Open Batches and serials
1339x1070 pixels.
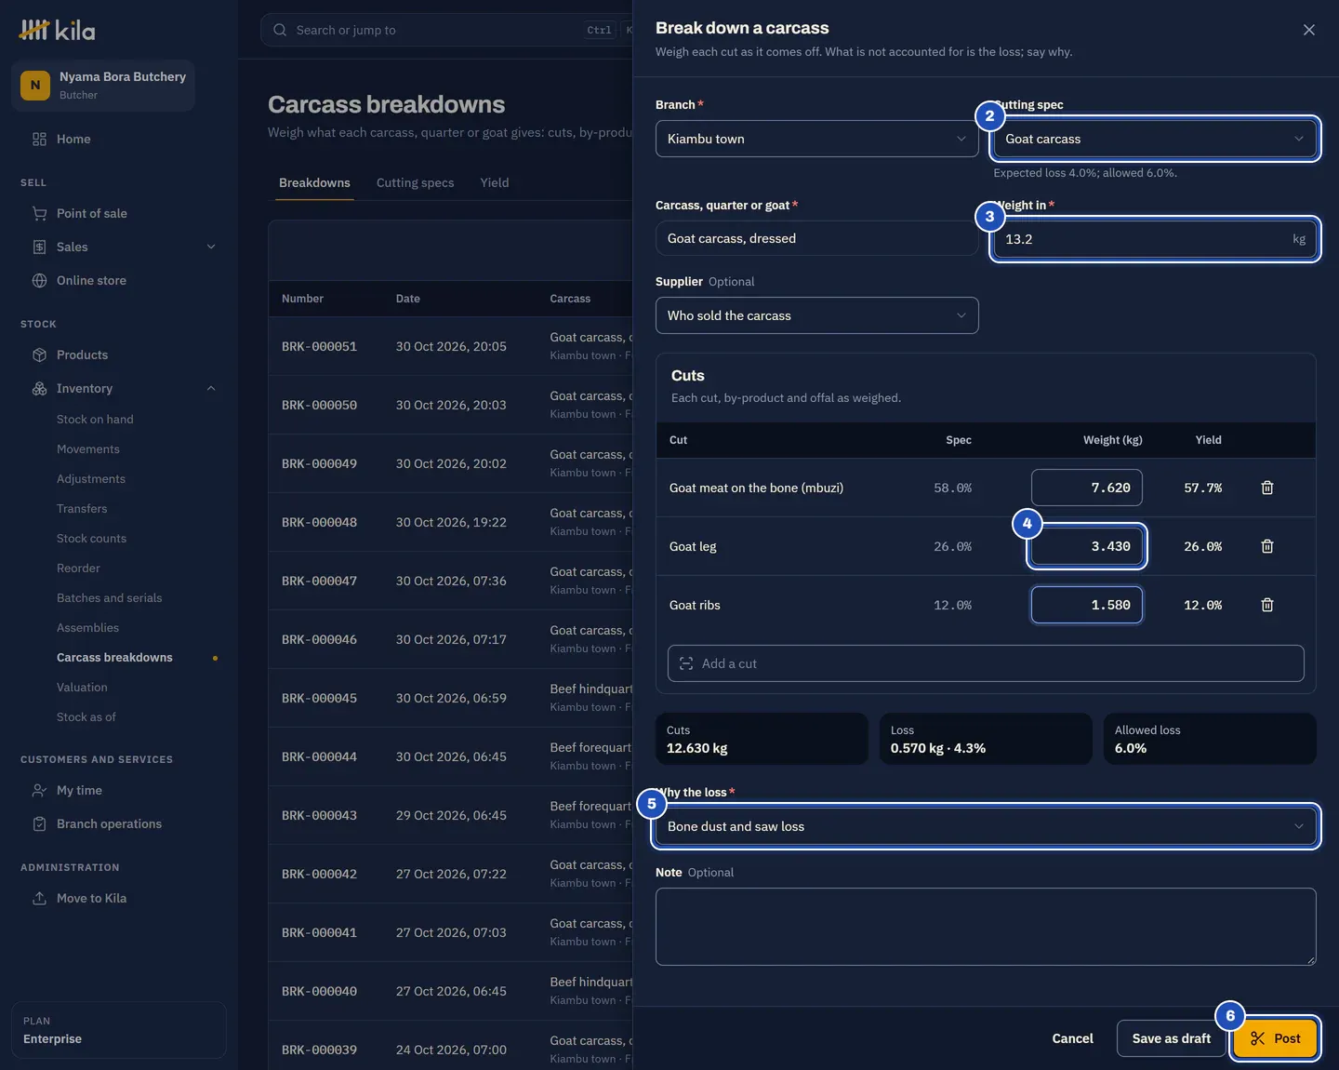pos(109,598)
